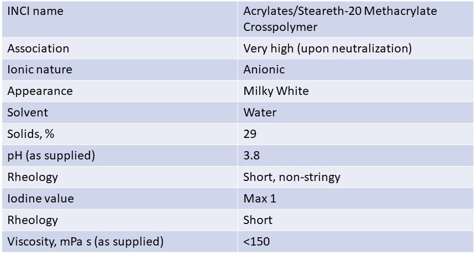Select the "Milky White" cell
476x256 pixels.
tap(276, 91)
